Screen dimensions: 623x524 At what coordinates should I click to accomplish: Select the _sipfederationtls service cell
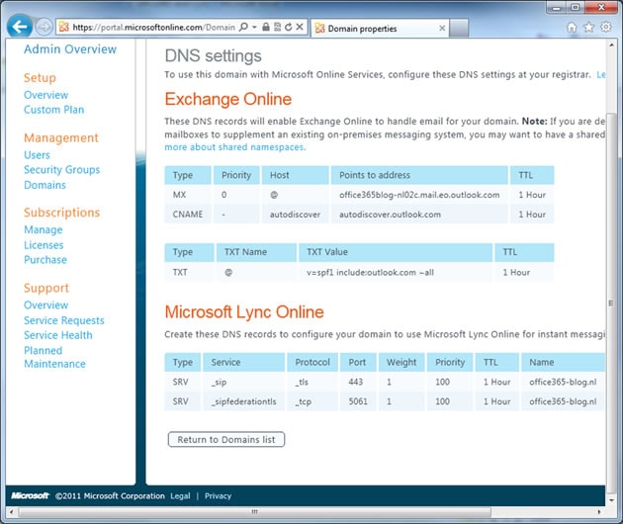[x=244, y=401]
